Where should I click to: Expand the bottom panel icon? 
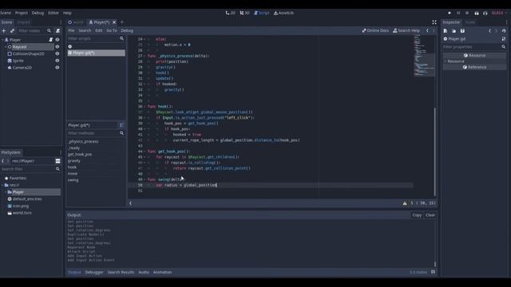tap(433, 272)
